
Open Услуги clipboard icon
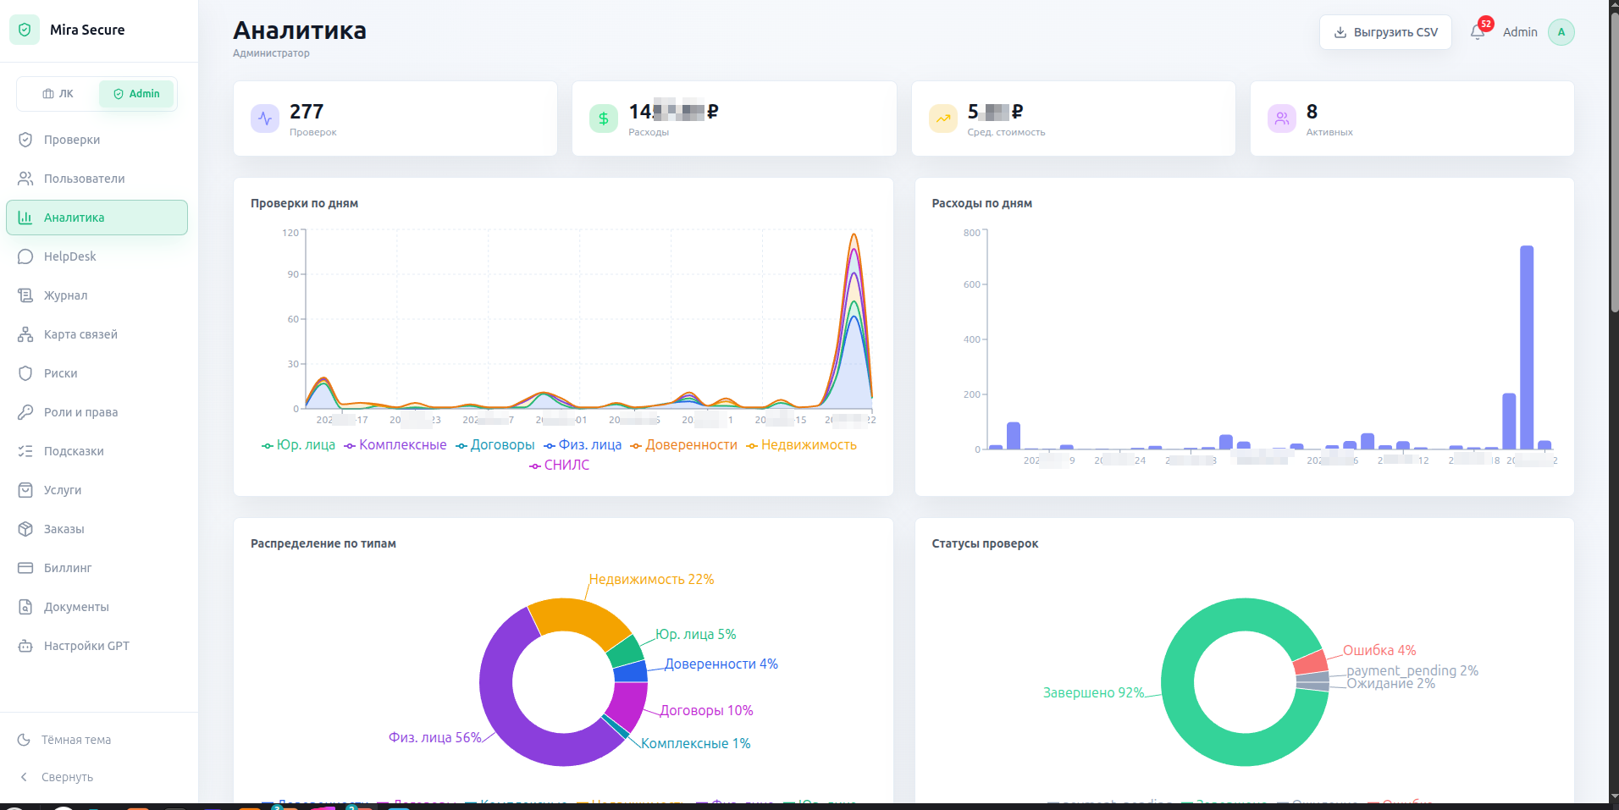tap(25, 490)
